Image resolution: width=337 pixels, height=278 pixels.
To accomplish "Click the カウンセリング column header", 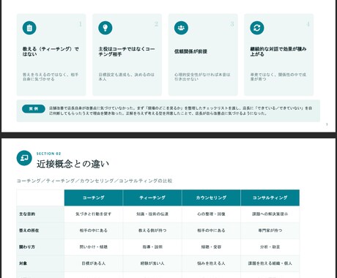I will point(211,198).
